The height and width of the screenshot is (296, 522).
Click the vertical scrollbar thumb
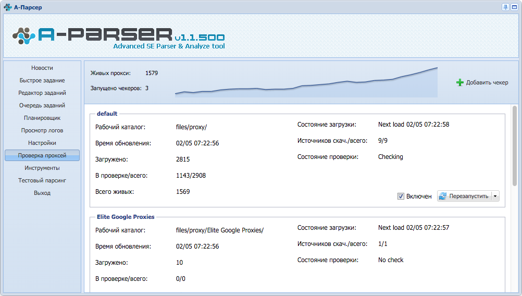pyautogui.click(x=515, y=146)
